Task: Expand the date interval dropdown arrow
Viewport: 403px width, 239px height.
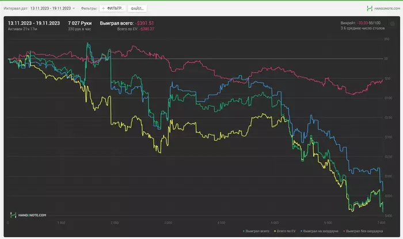Action: click(x=74, y=9)
